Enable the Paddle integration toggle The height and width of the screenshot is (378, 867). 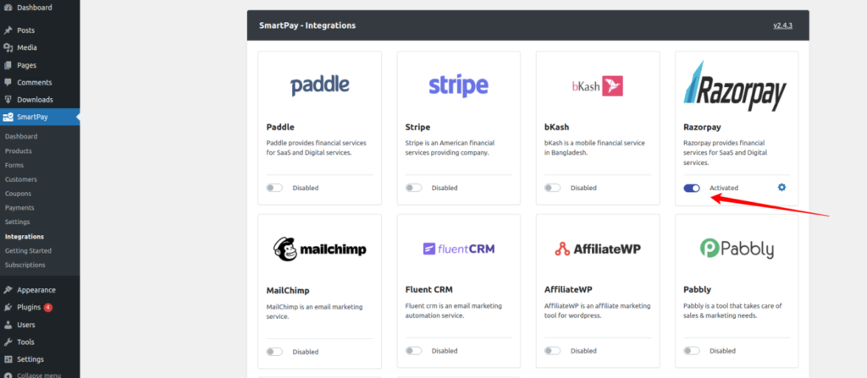pyautogui.click(x=274, y=188)
